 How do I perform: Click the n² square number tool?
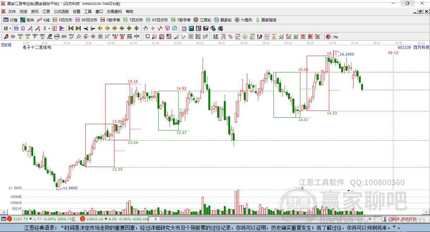click(x=71, y=37)
